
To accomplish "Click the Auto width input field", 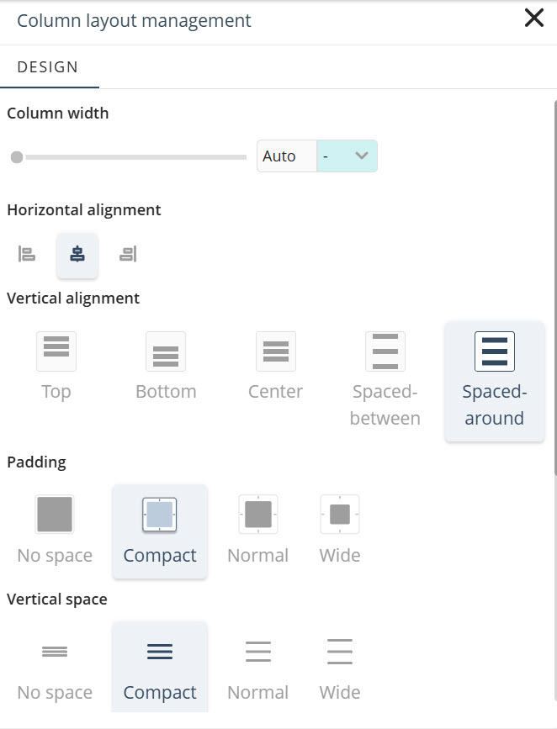I will (286, 156).
